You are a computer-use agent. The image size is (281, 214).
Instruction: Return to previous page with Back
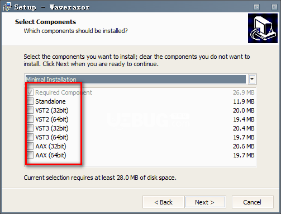click(163, 202)
